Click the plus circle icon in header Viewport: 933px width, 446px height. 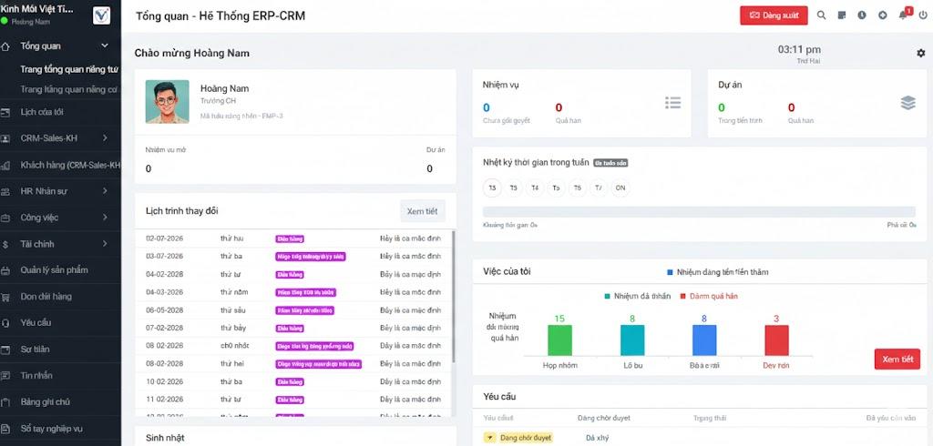pyautogui.click(x=882, y=15)
